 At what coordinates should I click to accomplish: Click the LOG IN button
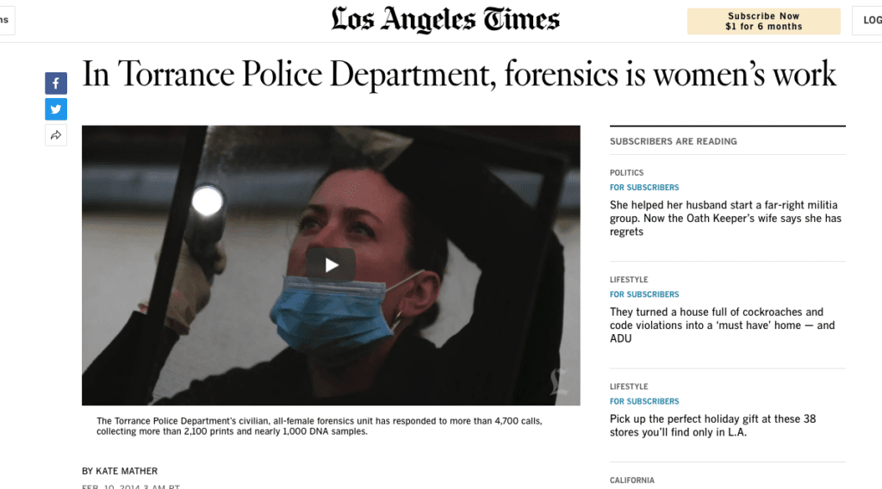click(867, 21)
